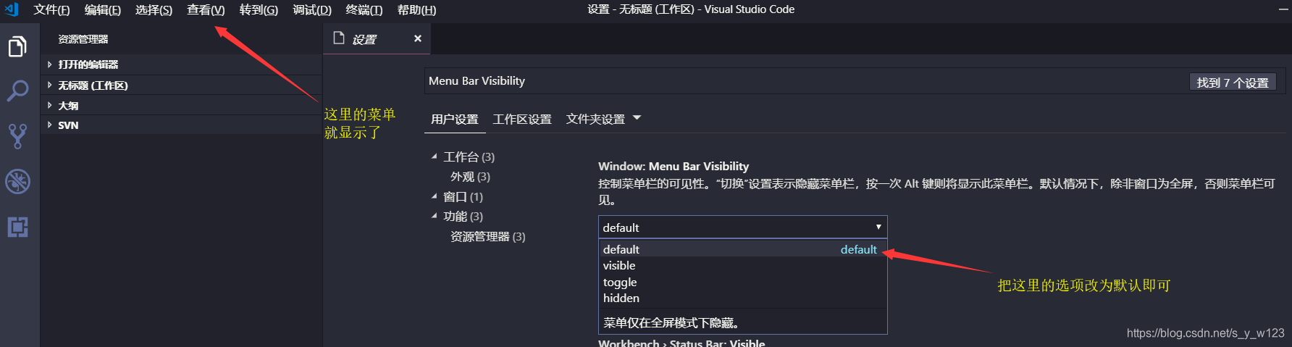Open the 文件夹设置 dropdown
Image resolution: width=1292 pixels, height=347 pixels.
(604, 119)
